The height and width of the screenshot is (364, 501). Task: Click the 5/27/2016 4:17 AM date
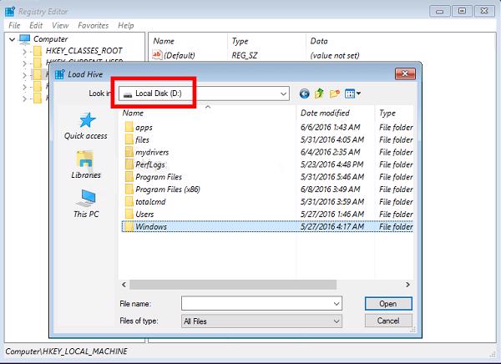(x=332, y=226)
